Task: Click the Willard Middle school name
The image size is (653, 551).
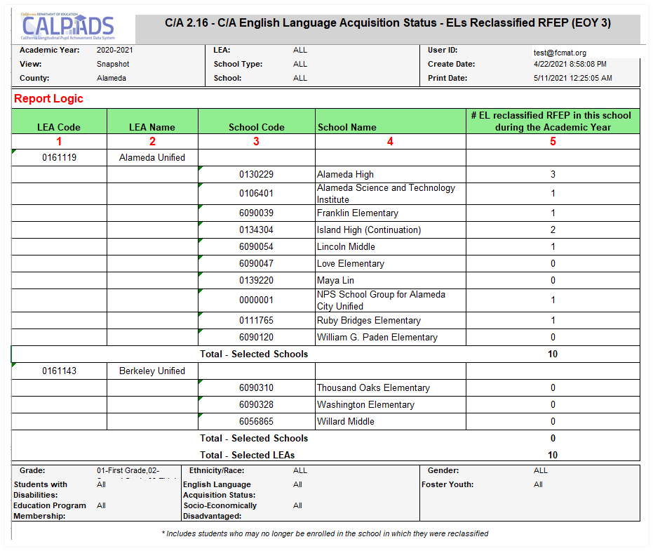Action: [345, 422]
